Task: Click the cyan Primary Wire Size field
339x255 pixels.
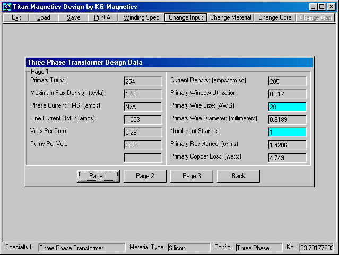Action: [x=287, y=107]
